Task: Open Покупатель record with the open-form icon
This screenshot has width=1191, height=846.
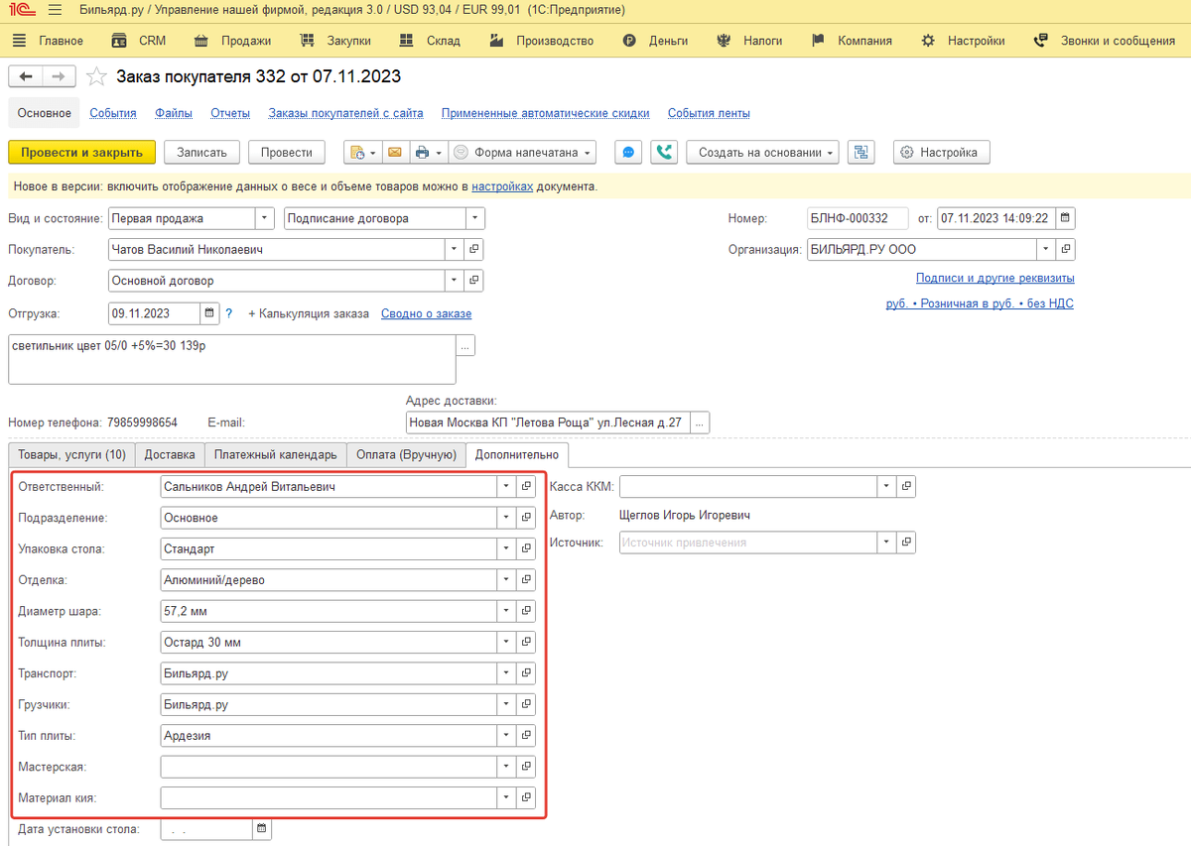Action: [x=474, y=250]
